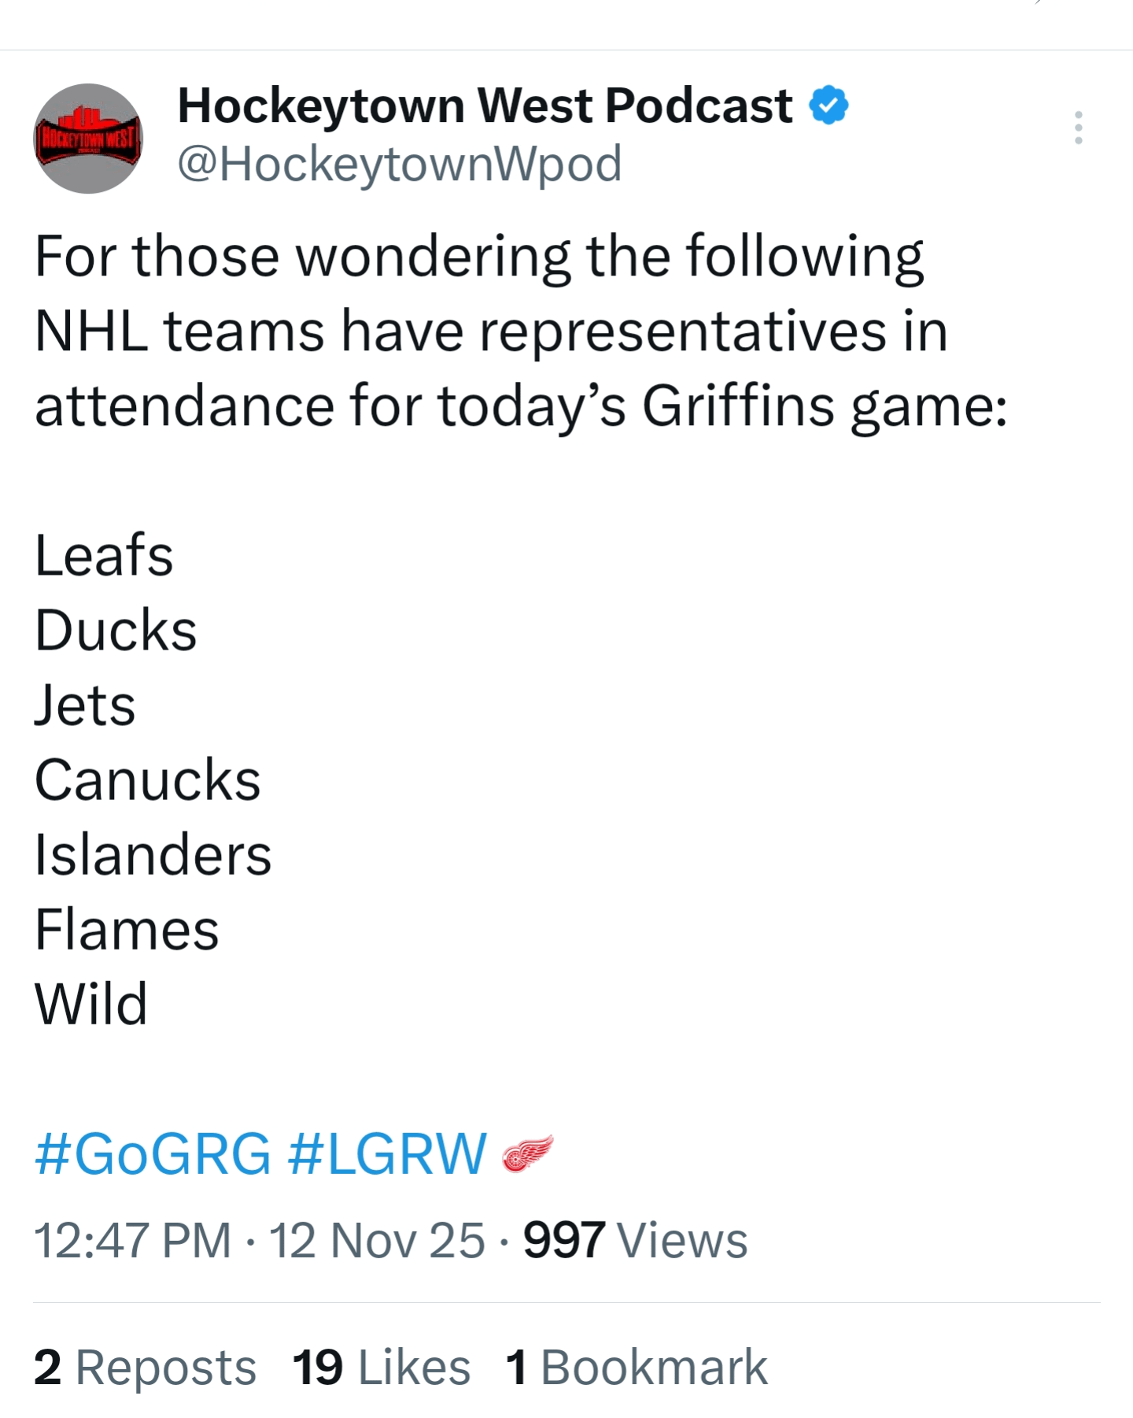The image size is (1133, 1418).
Task: Click the 12 Nov 25 date
Action: click(x=377, y=1241)
